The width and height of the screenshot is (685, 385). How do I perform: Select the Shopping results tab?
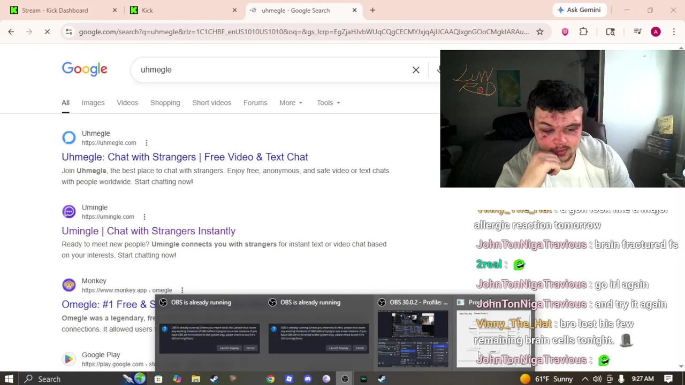pos(165,103)
